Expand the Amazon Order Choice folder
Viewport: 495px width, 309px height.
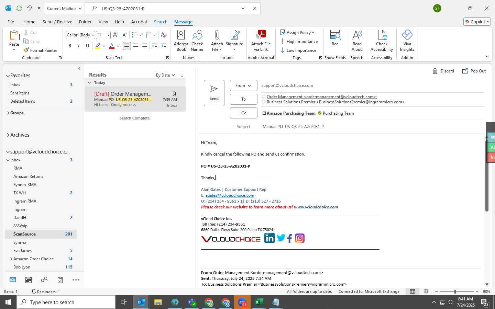(x=11, y=259)
